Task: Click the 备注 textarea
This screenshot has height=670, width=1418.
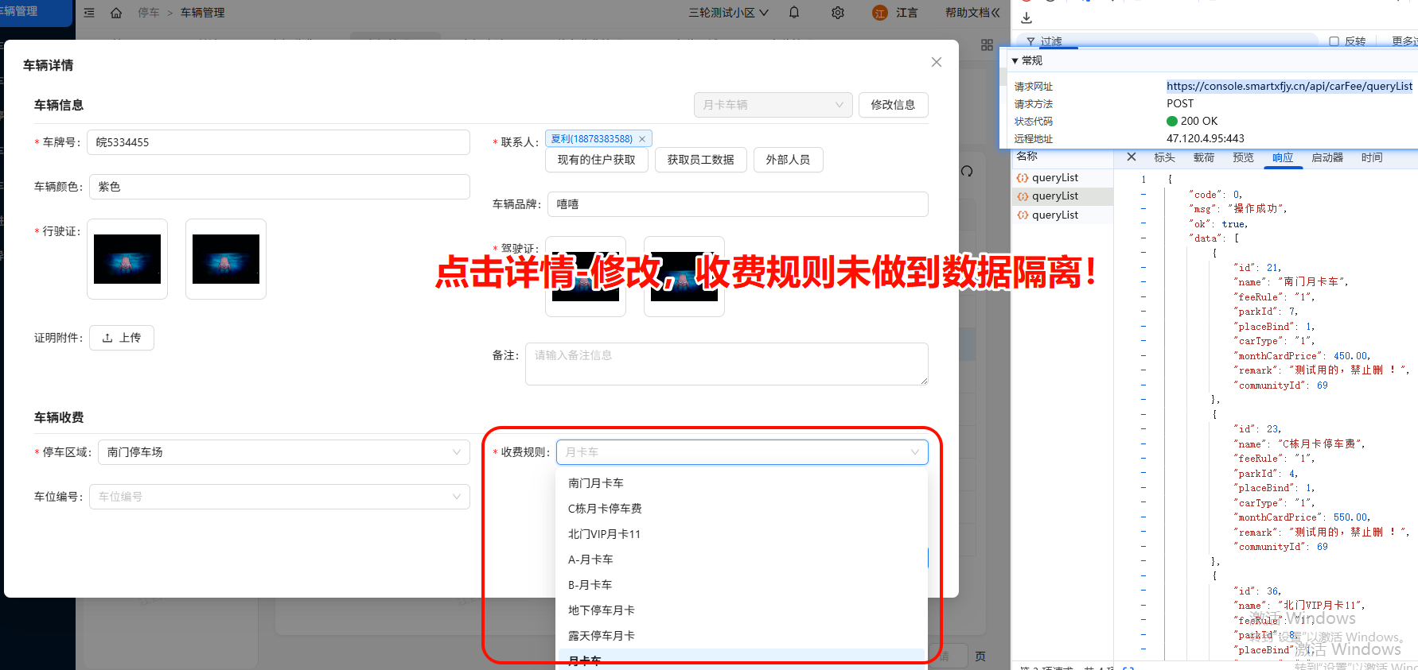Action: [x=727, y=364]
